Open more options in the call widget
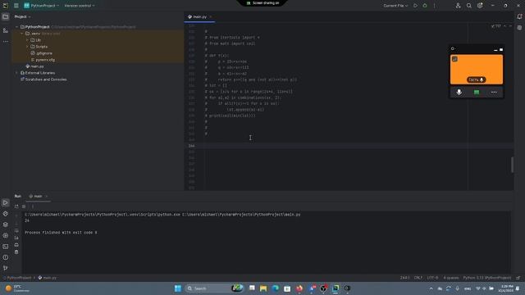 (494, 92)
